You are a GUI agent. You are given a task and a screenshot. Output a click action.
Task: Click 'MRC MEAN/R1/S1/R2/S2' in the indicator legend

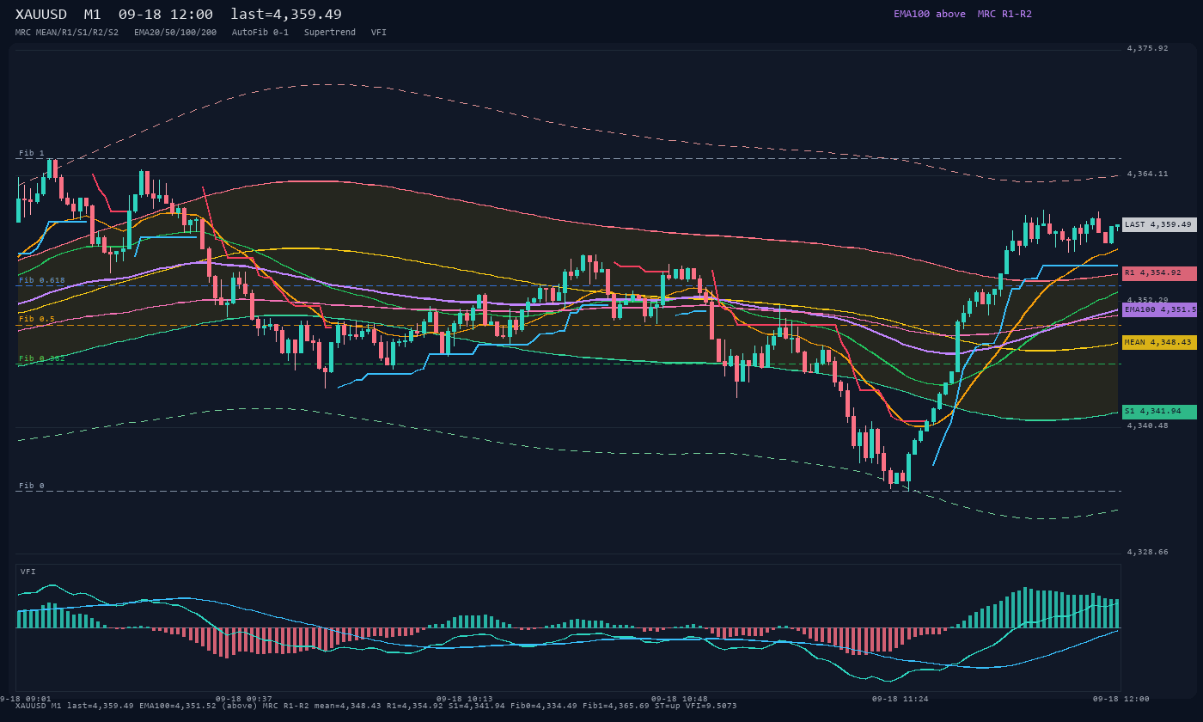(67, 33)
